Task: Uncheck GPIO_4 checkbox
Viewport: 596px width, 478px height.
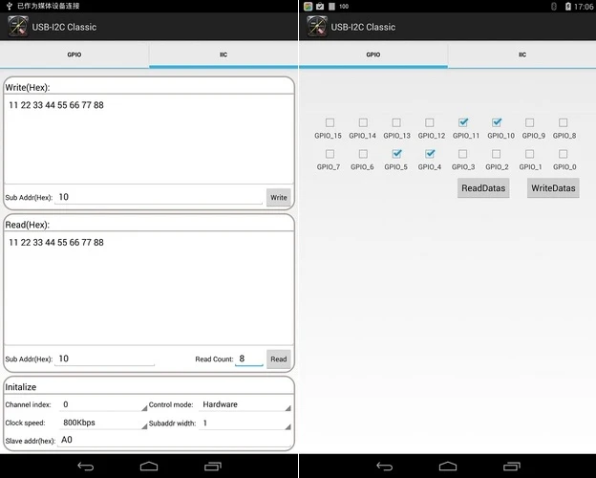Action: coord(430,154)
